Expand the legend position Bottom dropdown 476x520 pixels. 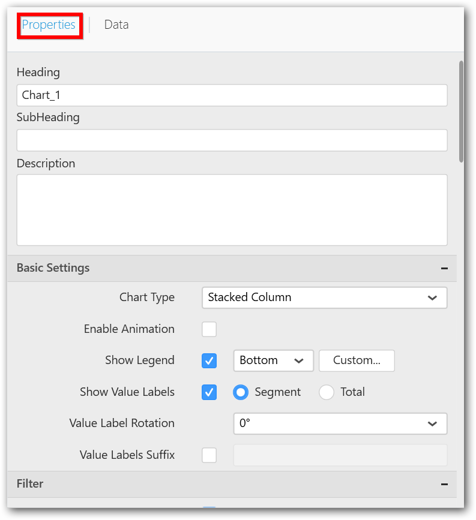(x=273, y=360)
